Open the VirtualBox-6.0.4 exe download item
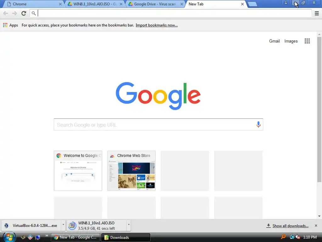The height and width of the screenshot is (242, 322). [31, 226]
